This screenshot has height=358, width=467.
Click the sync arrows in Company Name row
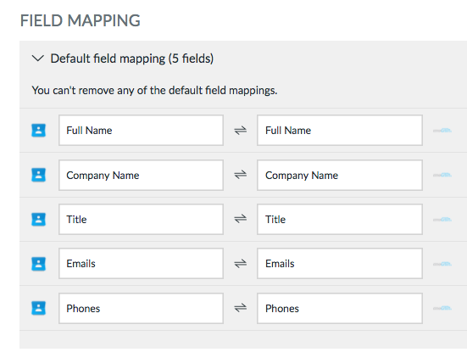point(241,175)
